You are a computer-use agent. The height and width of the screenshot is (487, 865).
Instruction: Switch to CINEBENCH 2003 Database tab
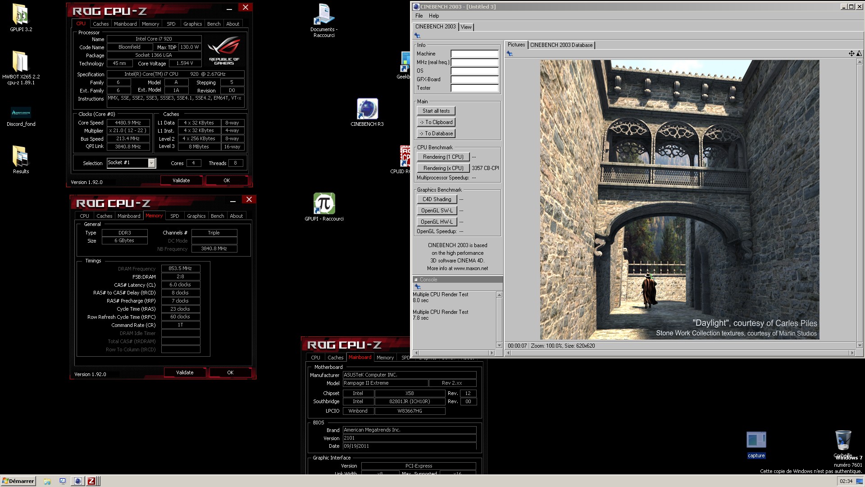561,45
